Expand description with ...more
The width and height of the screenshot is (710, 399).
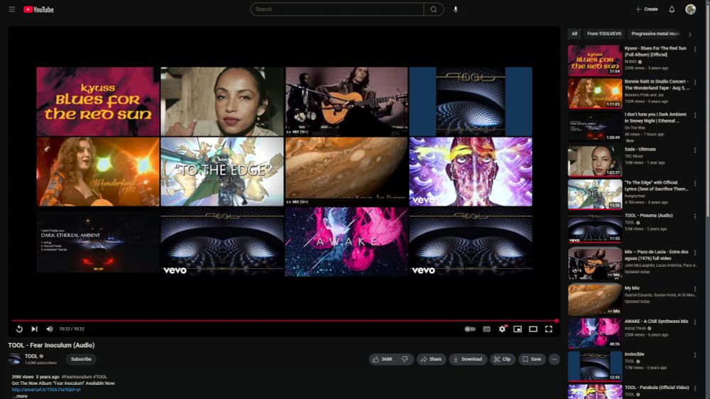tap(19, 396)
